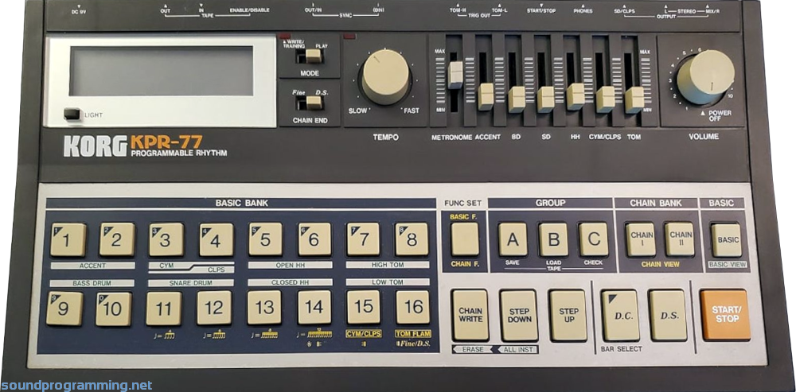Choose pad button 7 above High Tom
This screenshot has width=796, height=392.
[x=364, y=239]
